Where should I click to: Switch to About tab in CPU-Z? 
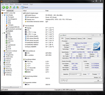tap(90, 39)
